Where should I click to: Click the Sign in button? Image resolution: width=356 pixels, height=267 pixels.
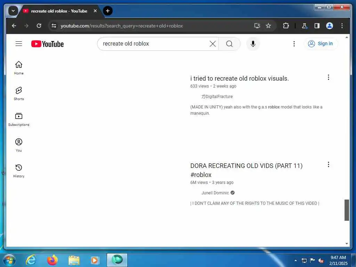tap(321, 43)
